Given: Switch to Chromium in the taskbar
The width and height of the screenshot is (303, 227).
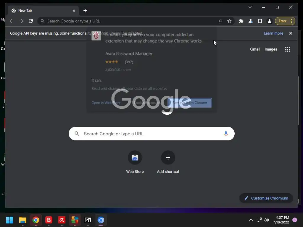Looking at the screenshot, I should [x=101, y=220].
